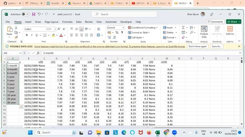Open the Add-ins button
The height and width of the screenshot is (137, 245).
230,30
